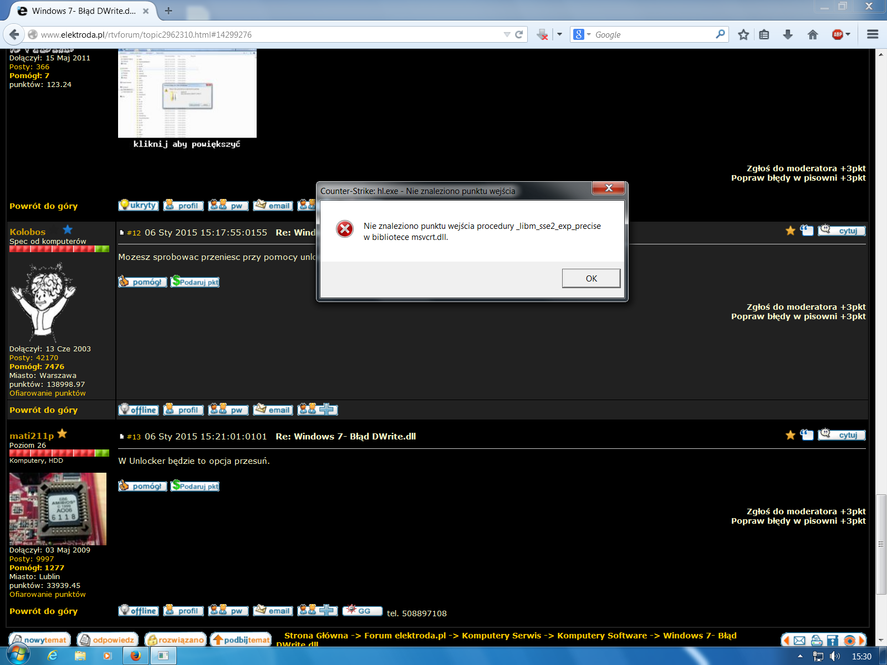The width and height of the screenshot is (887, 665).
Task: Click the gold star icon on post #13
Action: click(x=790, y=435)
